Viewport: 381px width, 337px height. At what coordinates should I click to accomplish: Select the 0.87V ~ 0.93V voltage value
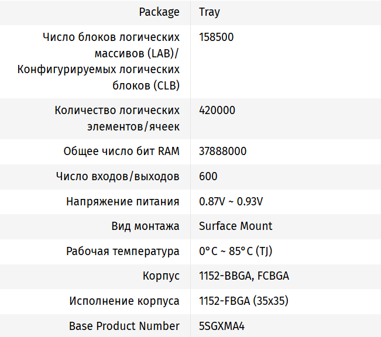click(231, 201)
